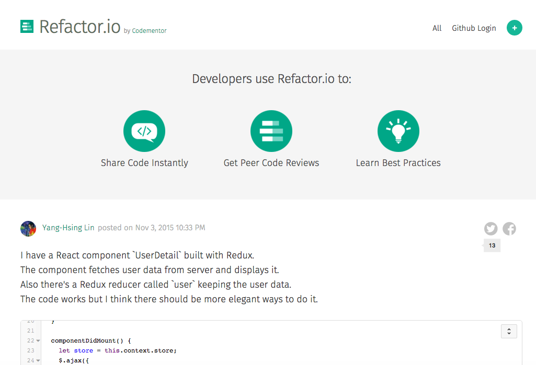Image resolution: width=536 pixels, height=365 pixels.
Task: Open Yang-Hsing Lin's profile link
Action: coord(68,228)
